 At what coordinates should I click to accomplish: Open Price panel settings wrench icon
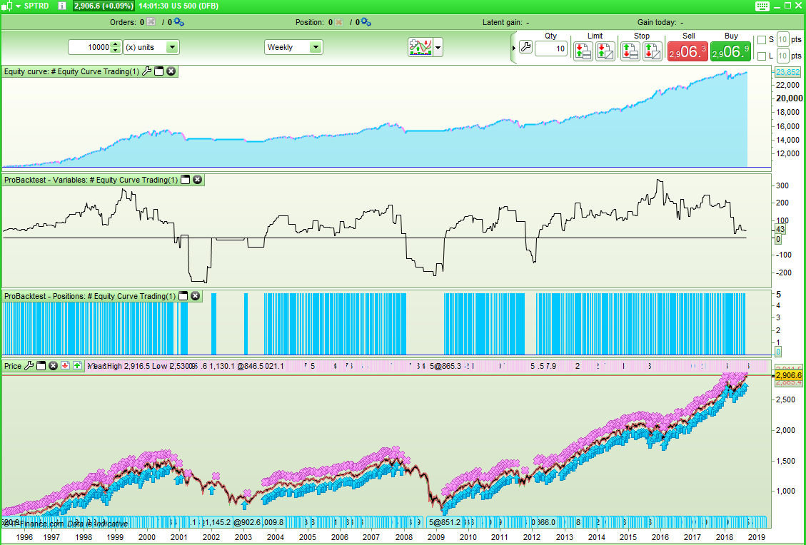click(29, 366)
